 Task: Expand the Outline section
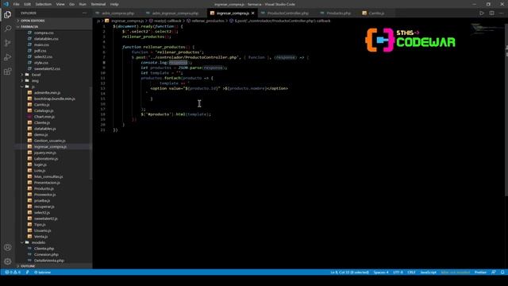tap(28, 266)
